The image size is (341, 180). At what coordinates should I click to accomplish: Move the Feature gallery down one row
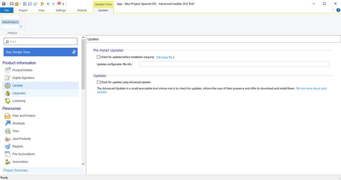(x=21, y=22)
